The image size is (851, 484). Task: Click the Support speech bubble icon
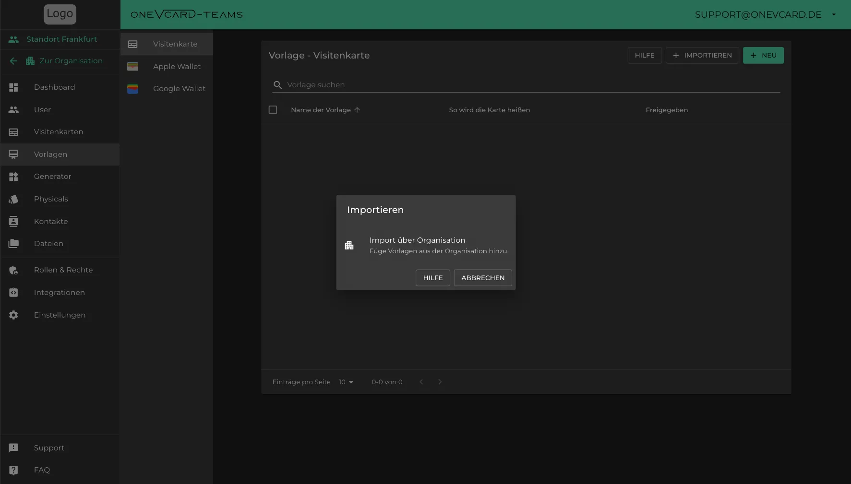click(13, 448)
